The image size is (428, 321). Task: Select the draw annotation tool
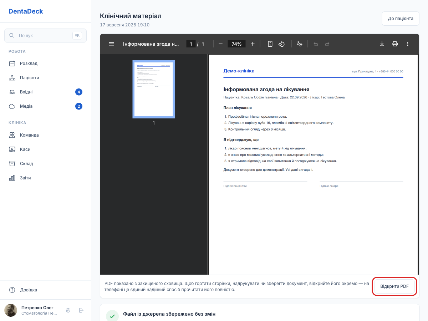[300, 44]
